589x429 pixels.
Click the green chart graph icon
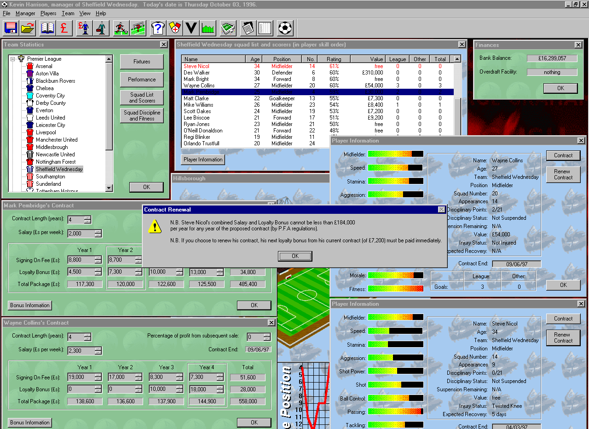pos(208,28)
